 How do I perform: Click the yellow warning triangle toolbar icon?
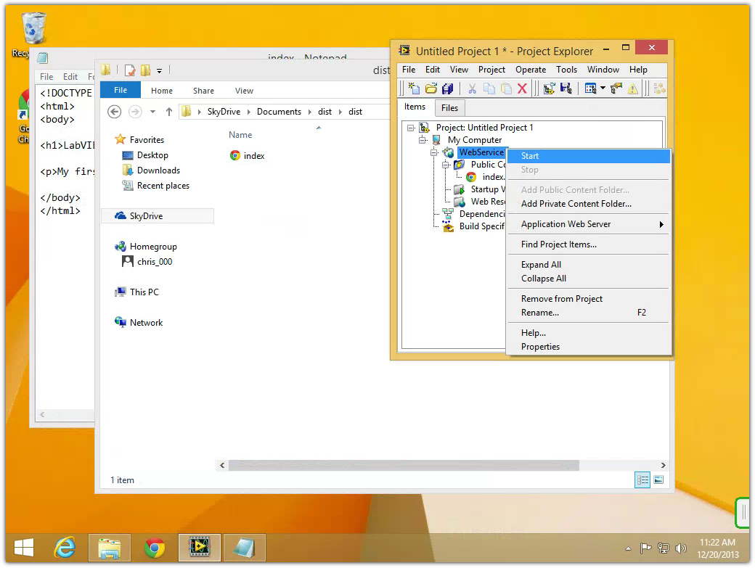(633, 89)
